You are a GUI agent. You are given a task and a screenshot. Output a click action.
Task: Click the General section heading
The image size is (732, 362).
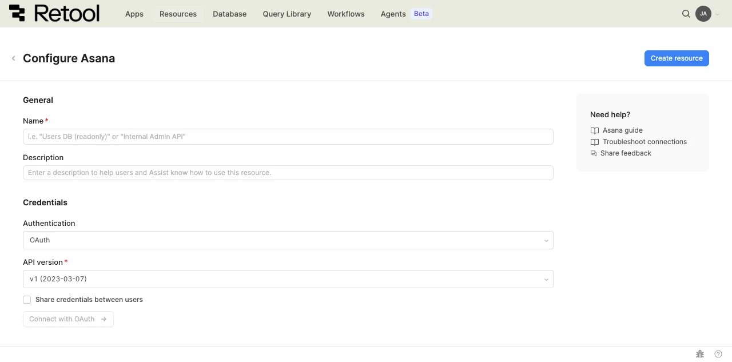point(38,100)
